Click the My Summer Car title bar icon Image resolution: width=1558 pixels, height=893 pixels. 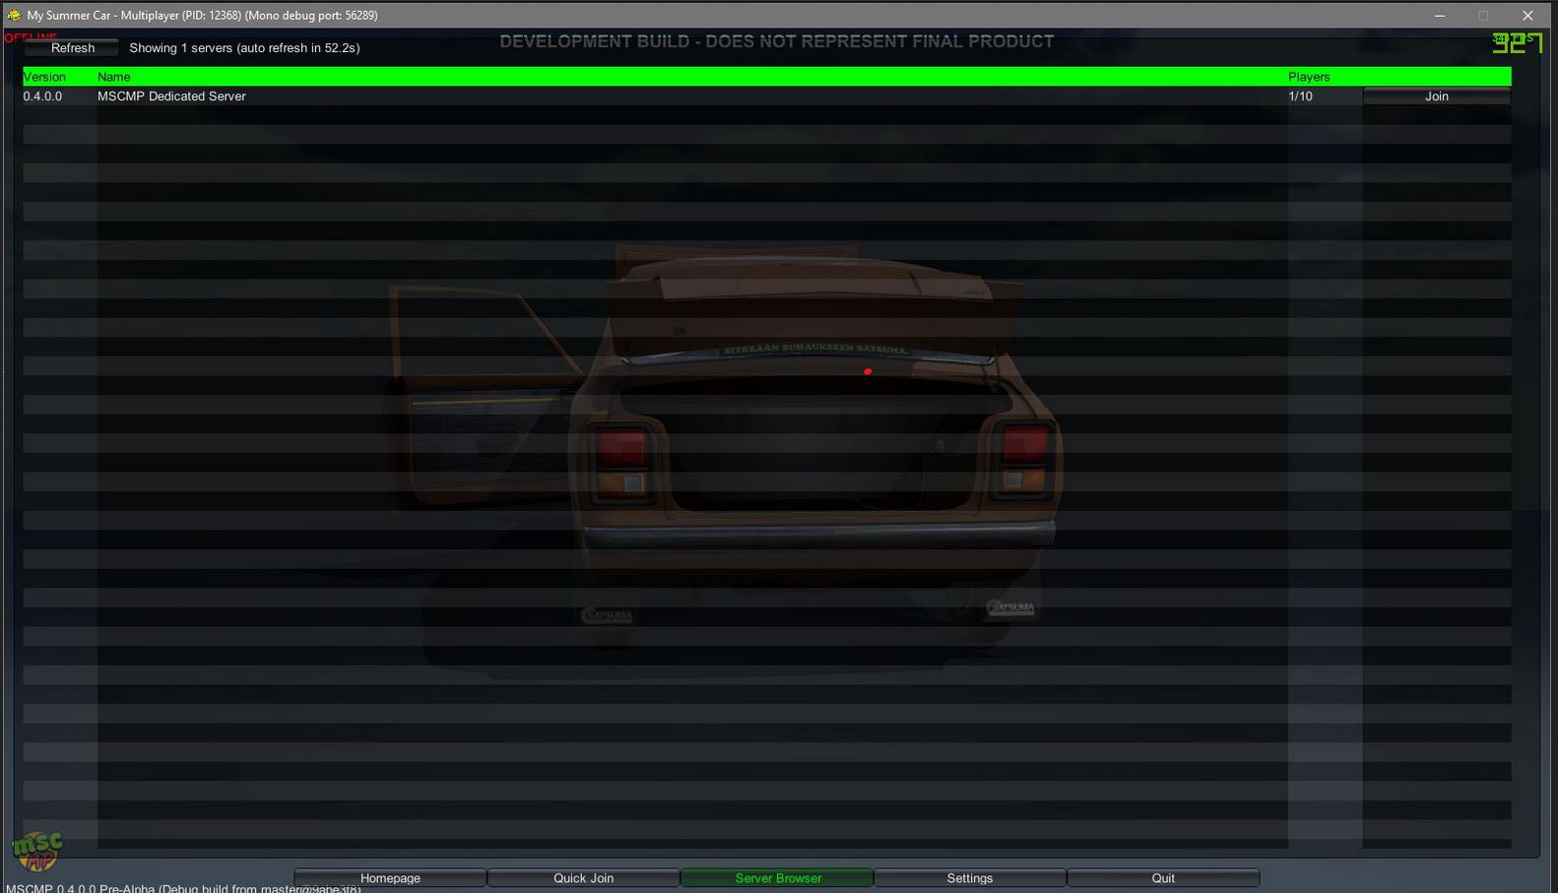14,15
